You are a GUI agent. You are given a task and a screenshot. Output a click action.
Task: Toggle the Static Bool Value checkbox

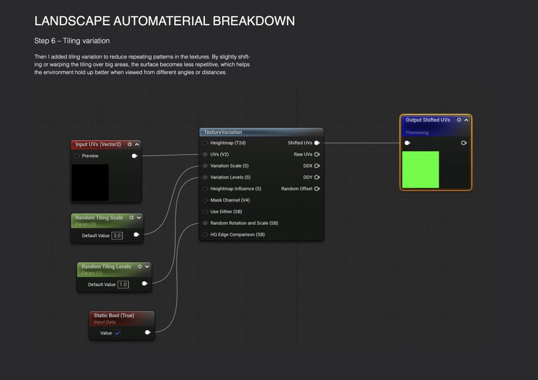tap(118, 333)
